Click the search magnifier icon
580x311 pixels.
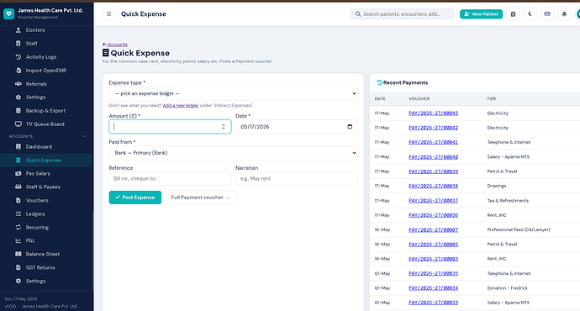point(358,14)
